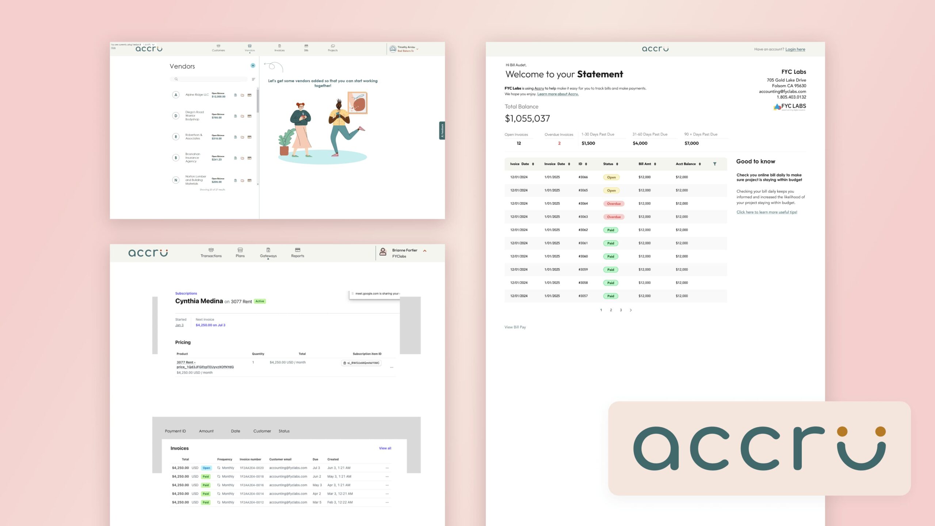Add a new vendor with the plus icon

253,65
